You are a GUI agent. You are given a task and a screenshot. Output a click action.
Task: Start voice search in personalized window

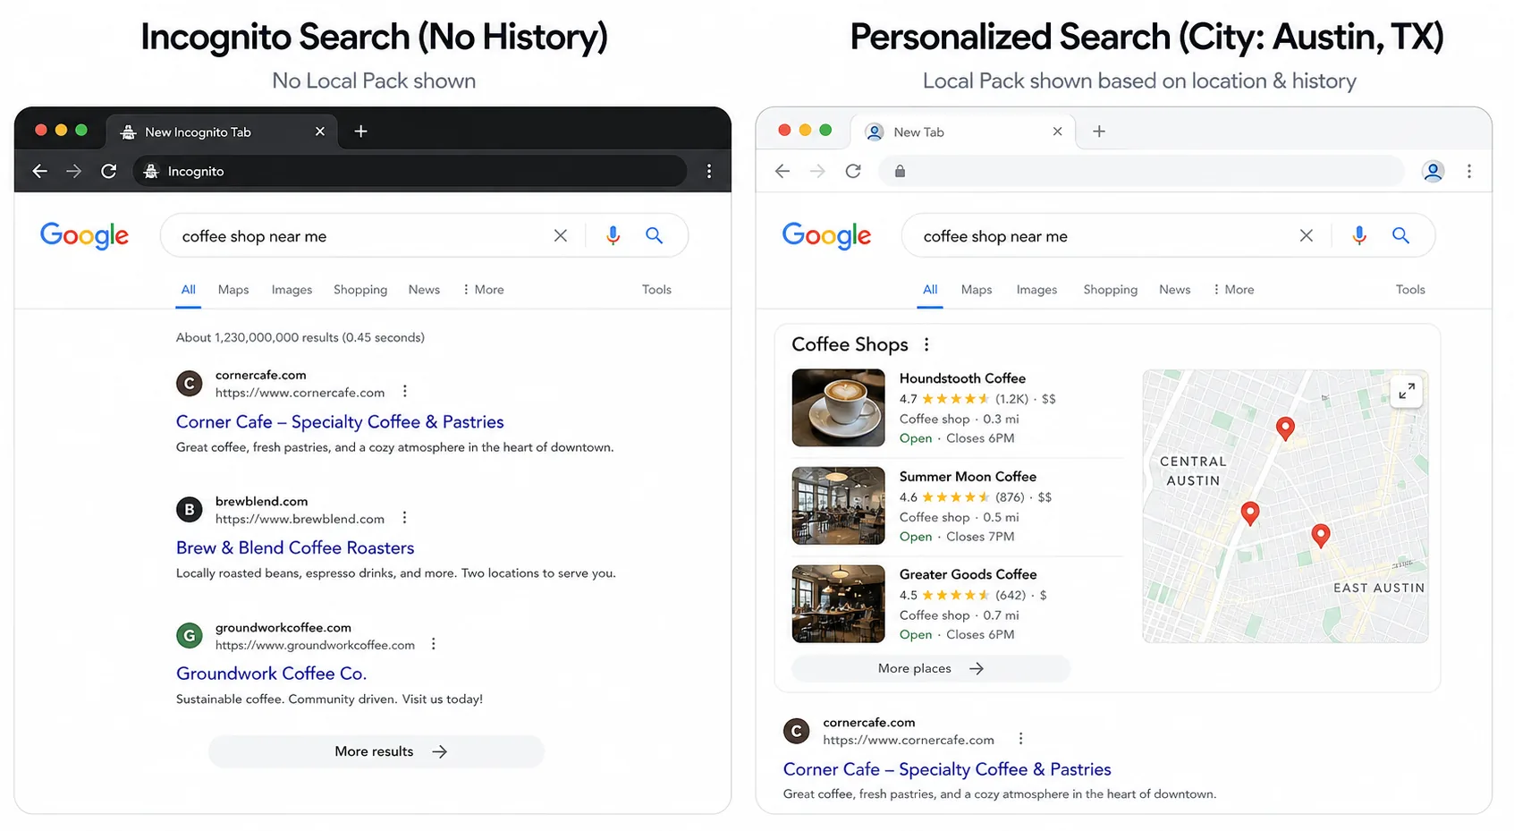[x=1359, y=235]
